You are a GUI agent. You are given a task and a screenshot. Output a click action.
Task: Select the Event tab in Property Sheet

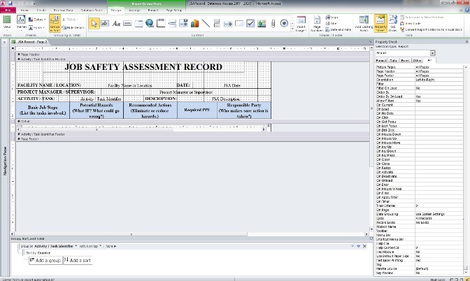coord(405,61)
